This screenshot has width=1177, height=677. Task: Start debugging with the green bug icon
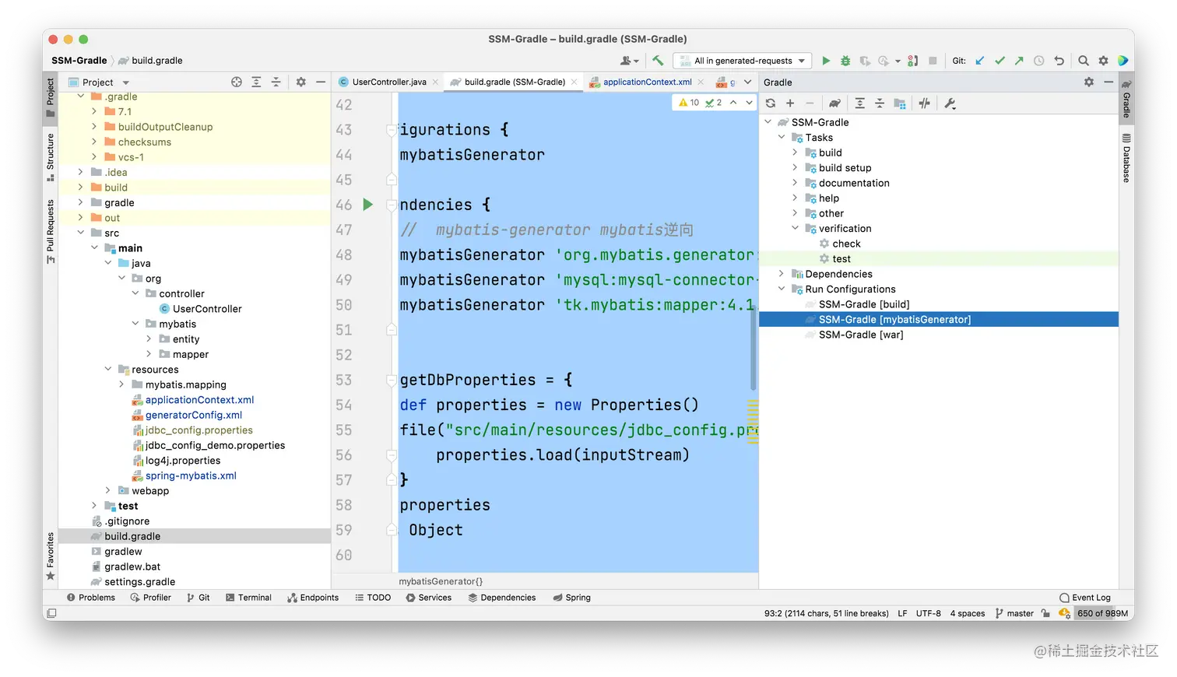click(845, 61)
